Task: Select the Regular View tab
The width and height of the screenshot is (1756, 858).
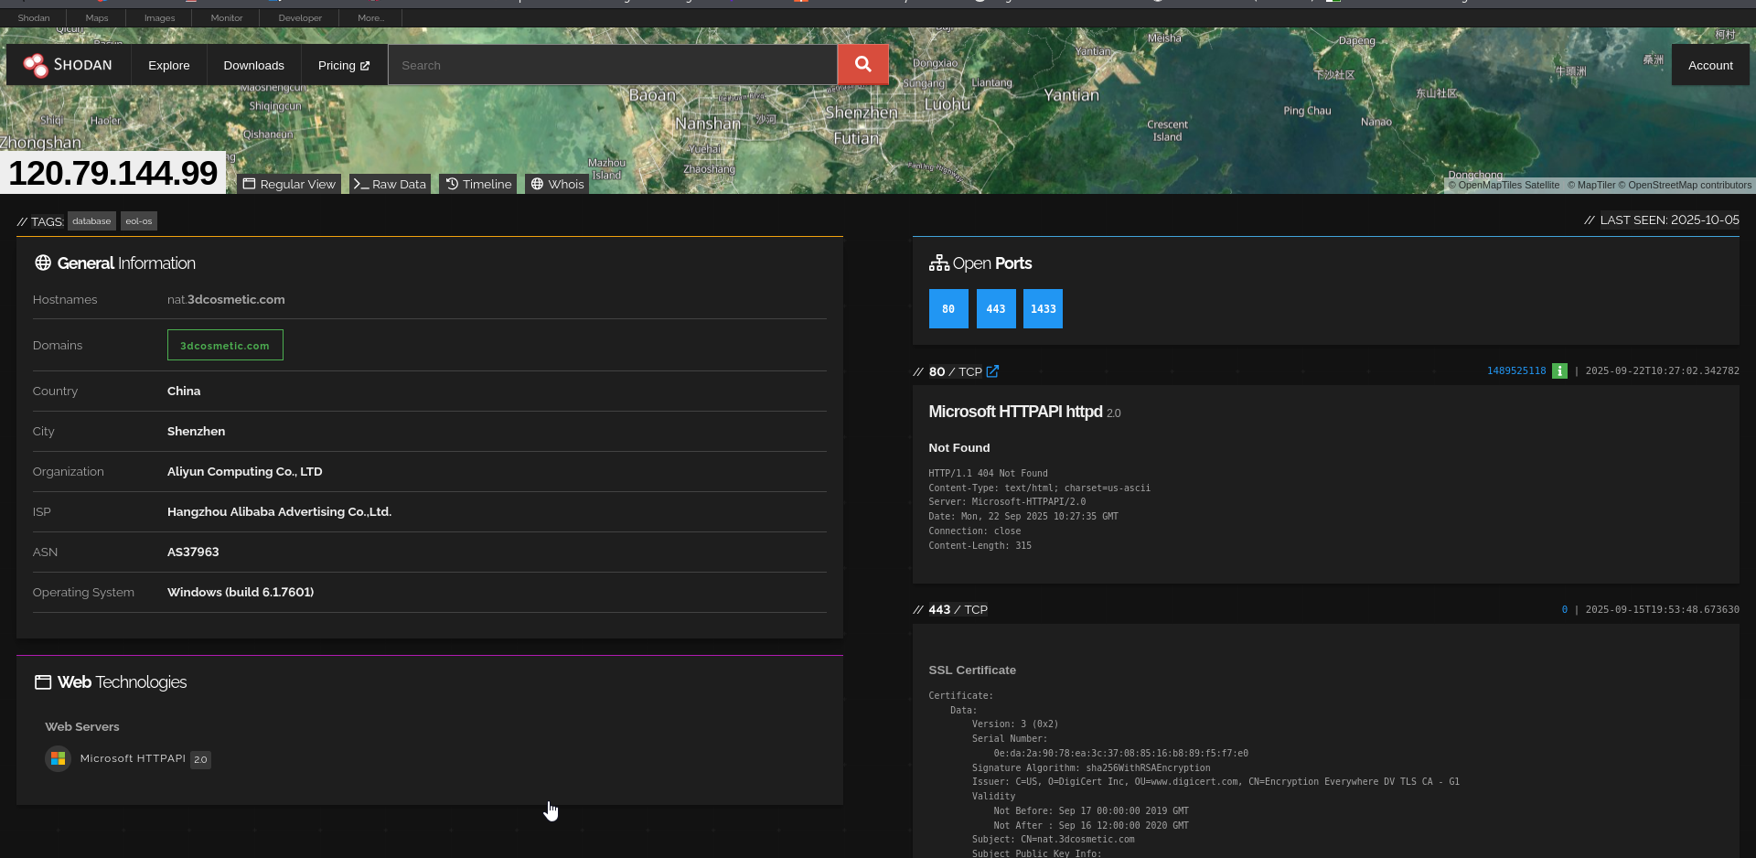Action: 289,184
